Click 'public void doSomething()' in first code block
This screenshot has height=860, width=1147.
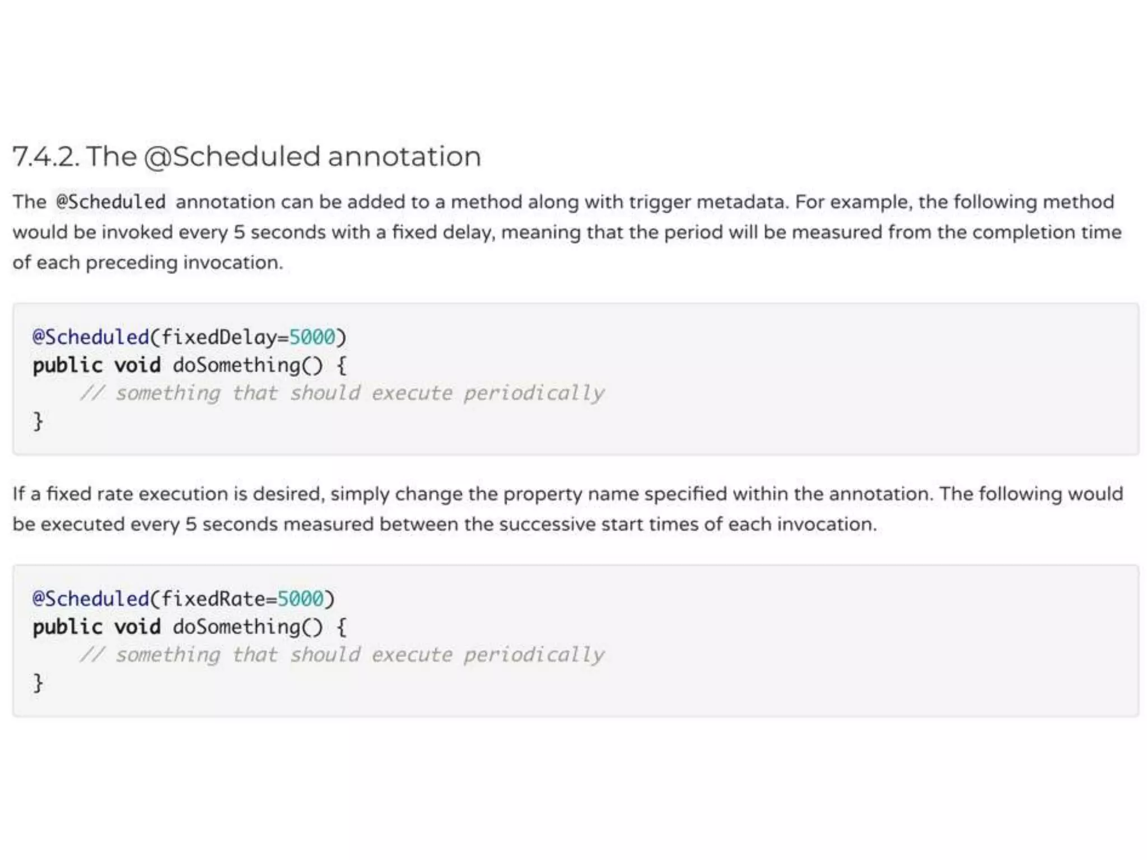click(178, 366)
